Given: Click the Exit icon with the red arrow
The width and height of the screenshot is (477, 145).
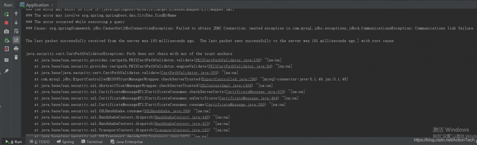Looking at the screenshot, I should click(x=6, y=49).
